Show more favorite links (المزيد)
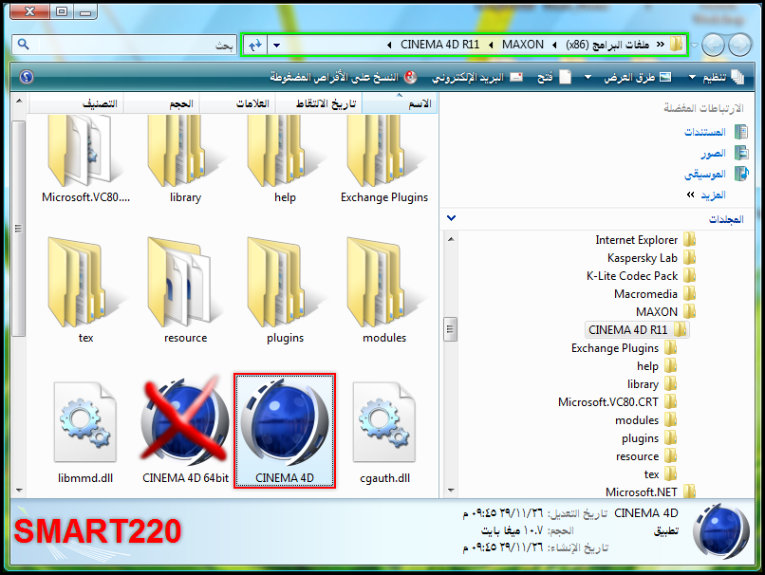Image resolution: width=765 pixels, height=575 pixels. coord(713,195)
